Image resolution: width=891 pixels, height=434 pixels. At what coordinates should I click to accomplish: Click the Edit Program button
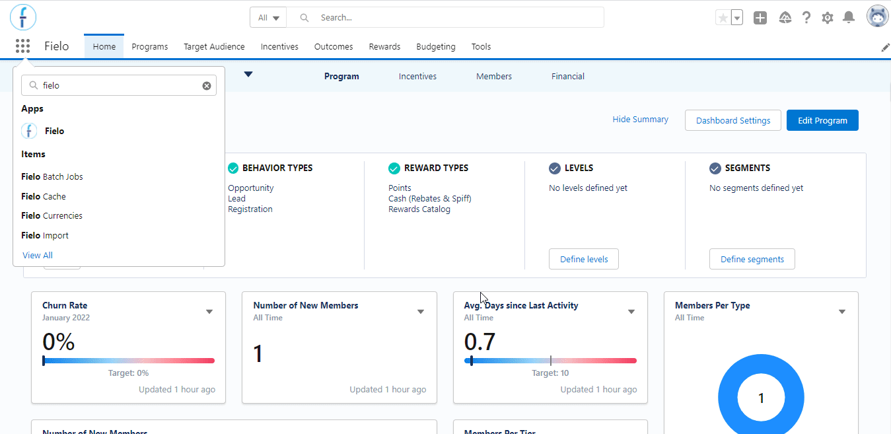822,120
